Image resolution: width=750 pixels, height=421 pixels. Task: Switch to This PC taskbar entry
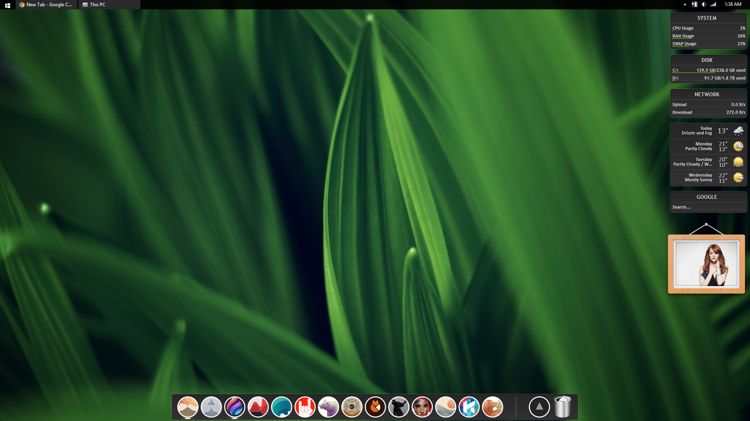[109, 5]
